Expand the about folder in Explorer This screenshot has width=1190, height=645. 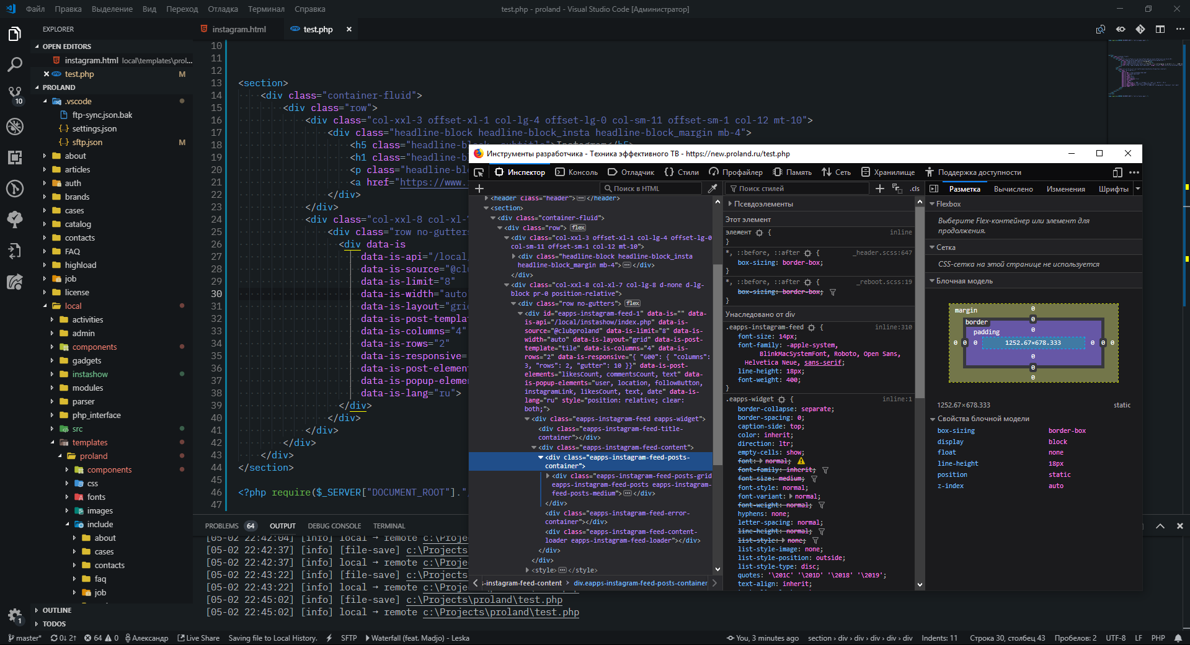pos(75,156)
